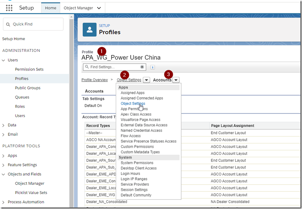Open Picklist Value Sets in sidebar
Image resolution: width=302 pixels, height=209 pixels.
click(31, 193)
